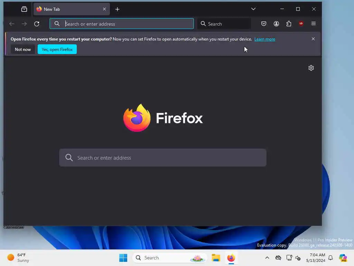
Task: Click the Firefox taskbar icon
Action: pos(231,258)
